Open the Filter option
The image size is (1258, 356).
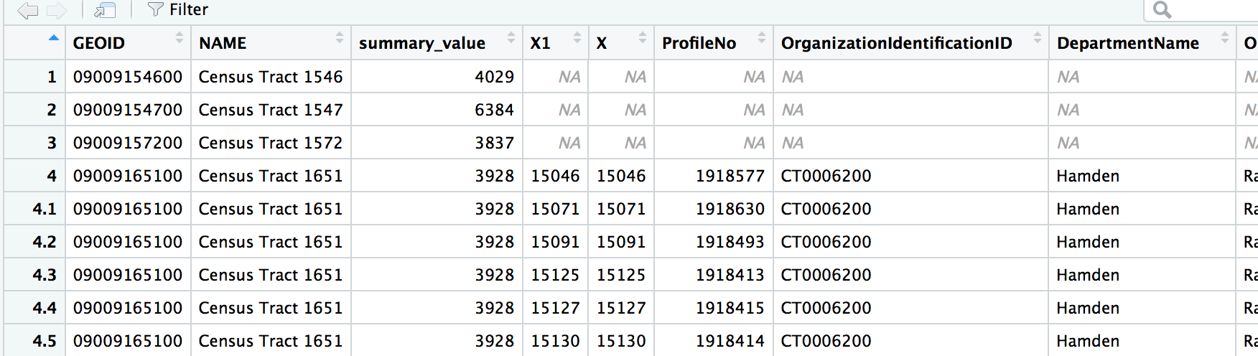coord(177,10)
